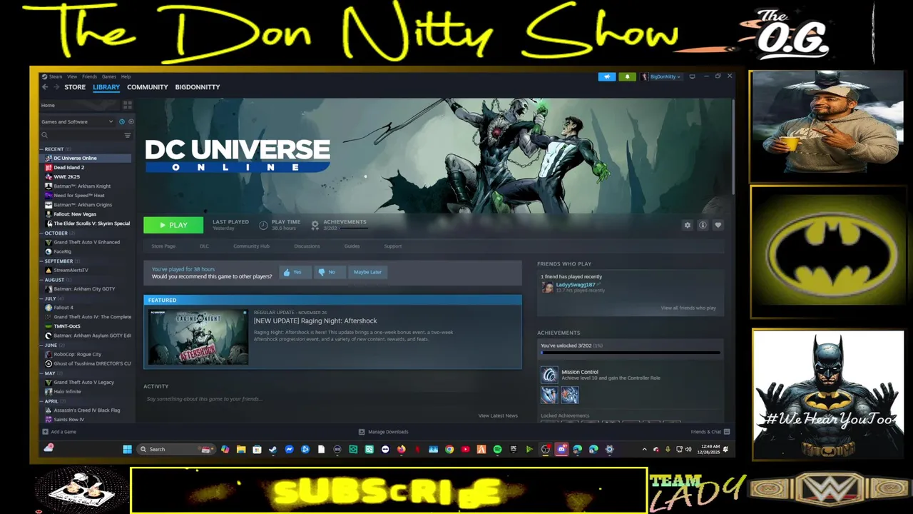Show game info icon
This screenshot has height=514, width=913.
pos(703,225)
